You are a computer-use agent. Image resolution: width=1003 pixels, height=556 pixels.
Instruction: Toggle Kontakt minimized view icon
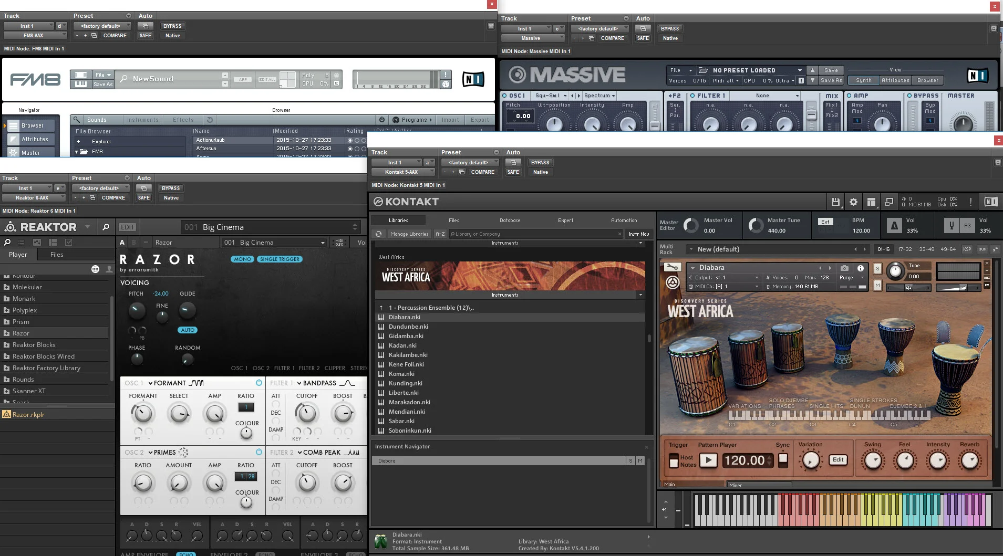(889, 202)
